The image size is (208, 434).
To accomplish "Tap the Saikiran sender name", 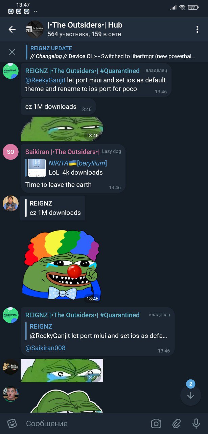I will (x=63, y=152).
